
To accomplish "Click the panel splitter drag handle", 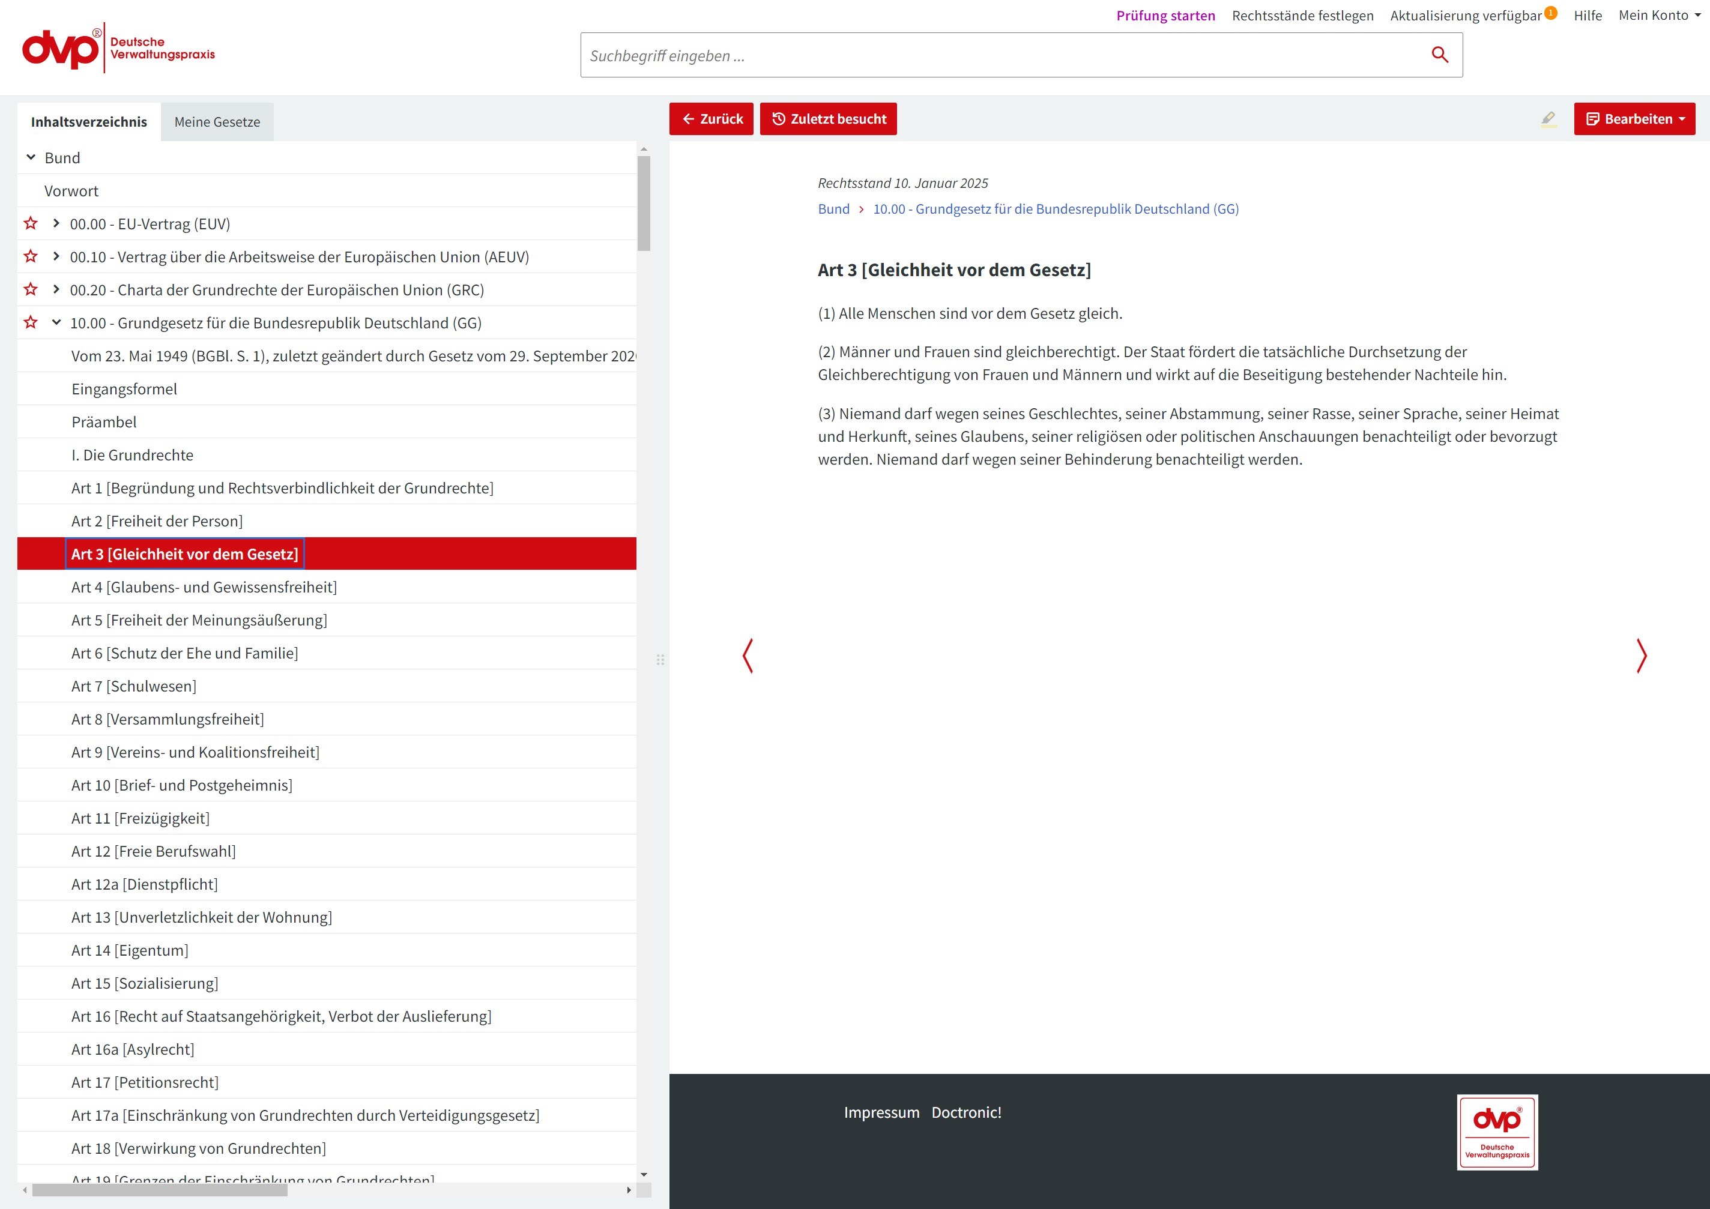I will pyautogui.click(x=660, y=660).
